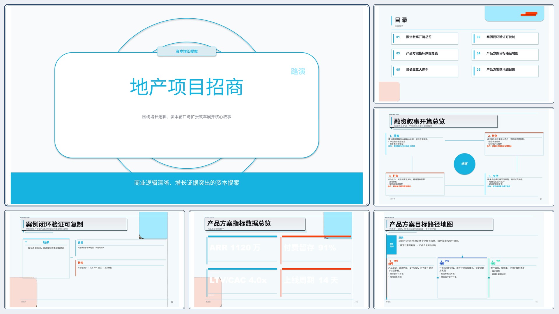Viewport: 559px width, 314px height.
Task: Select the 愿景 label in roadmap slide
Action: [x=401, y=238]
